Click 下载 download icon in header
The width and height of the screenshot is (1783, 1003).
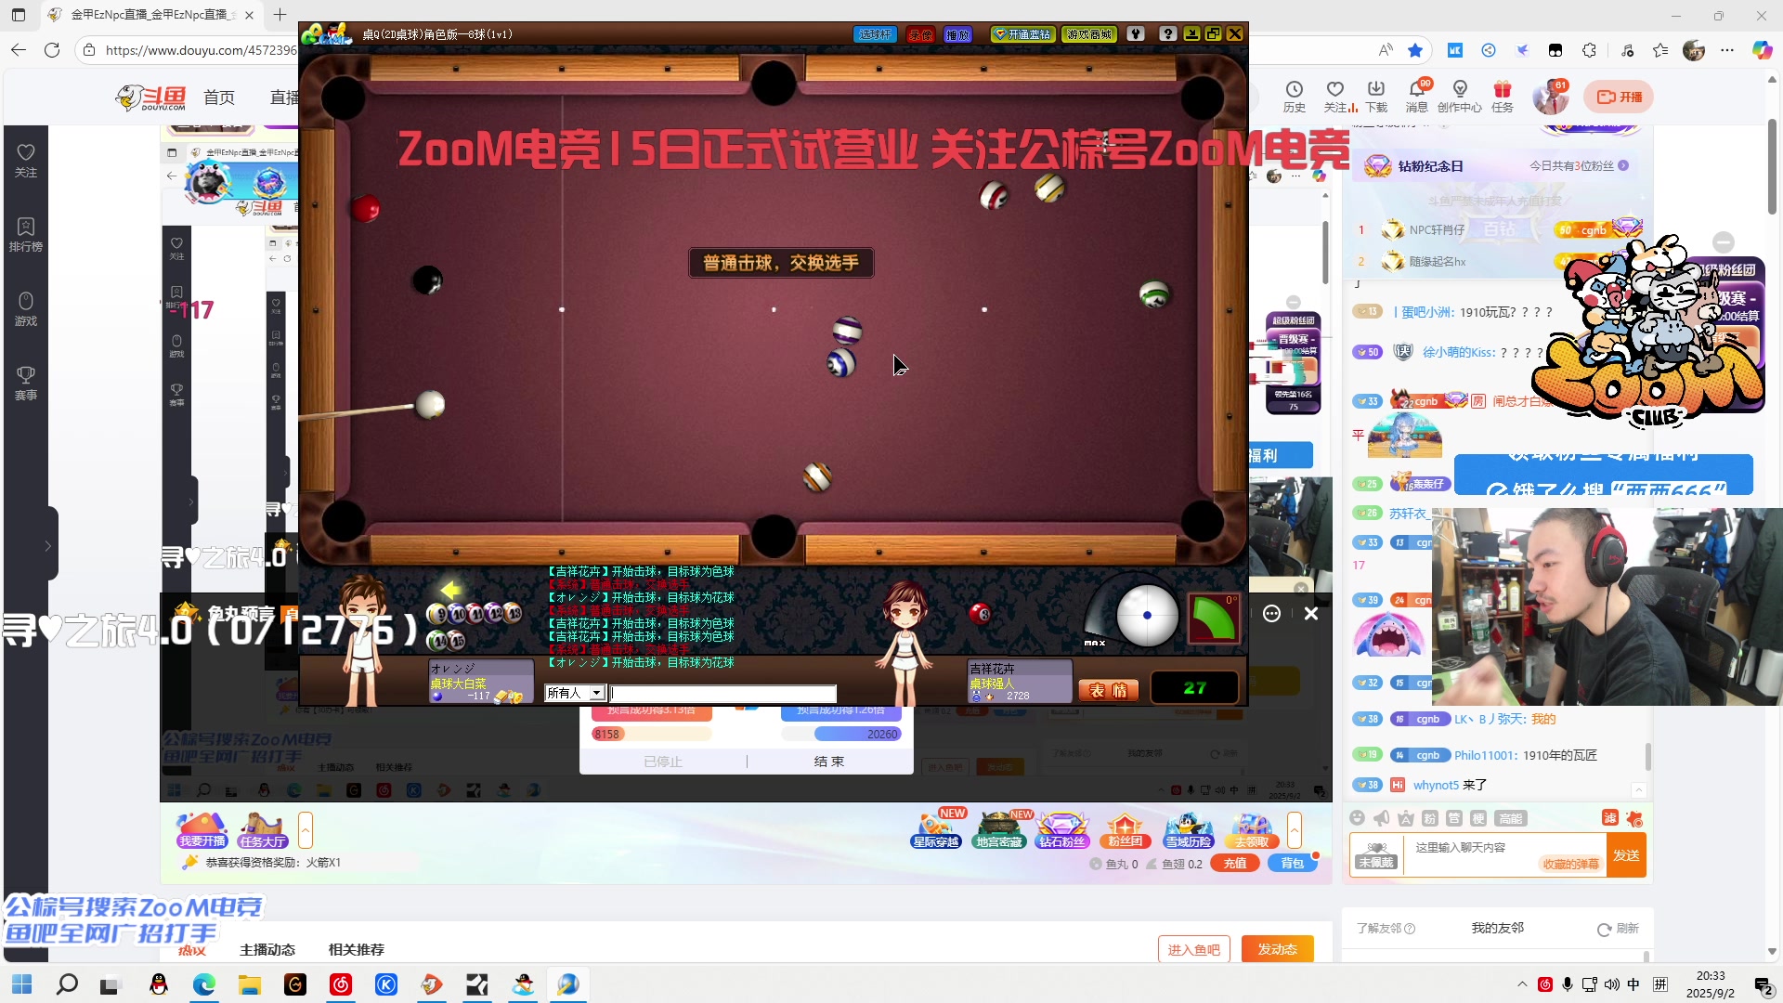point(1376,97)
